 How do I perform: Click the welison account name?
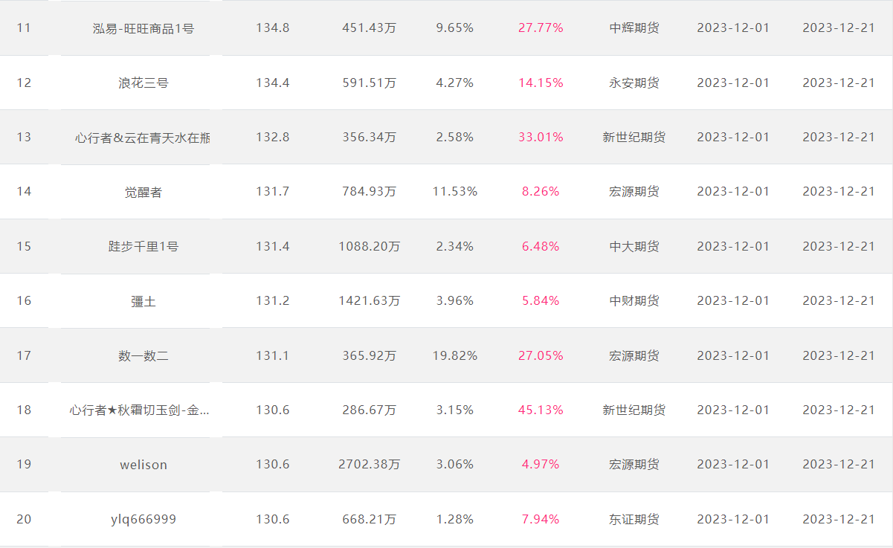click(144, 465)
